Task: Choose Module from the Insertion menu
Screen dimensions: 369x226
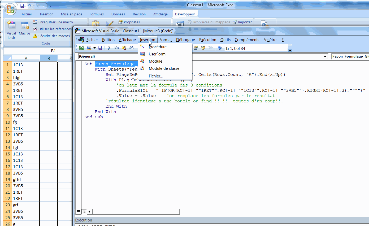Action: (155, 61)
